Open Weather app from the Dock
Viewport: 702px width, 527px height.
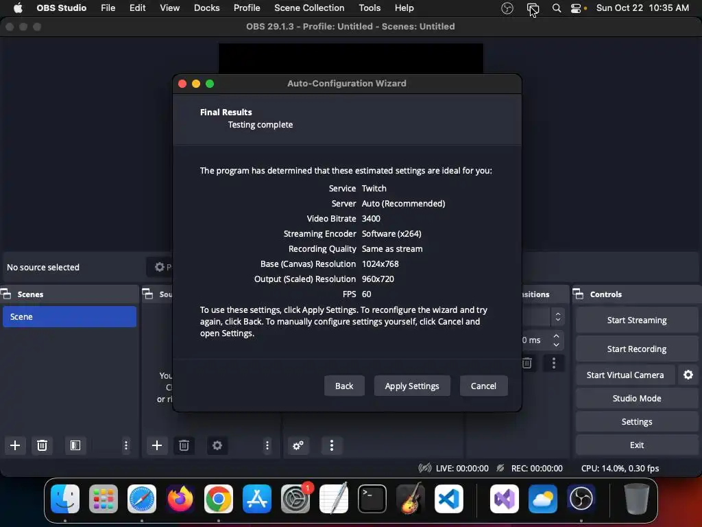coord(543,498)
